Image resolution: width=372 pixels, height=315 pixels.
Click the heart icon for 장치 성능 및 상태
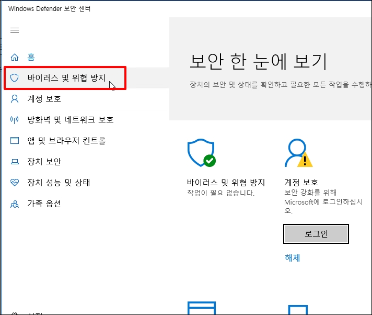tap(15, 183)
